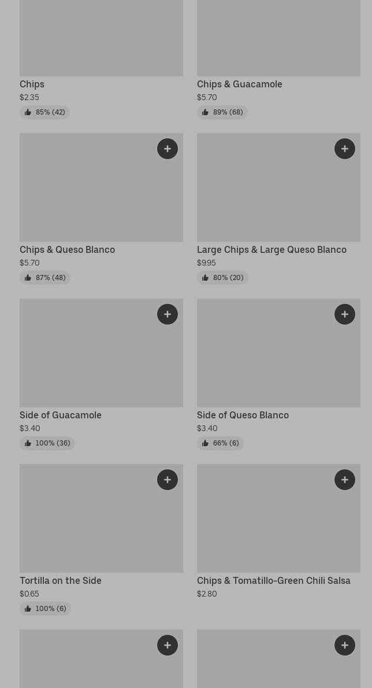Image resolution: width=372 pixels, height=688 pixels.
Task: Click the 80% (20) rating badge
Action: point(222,278)
